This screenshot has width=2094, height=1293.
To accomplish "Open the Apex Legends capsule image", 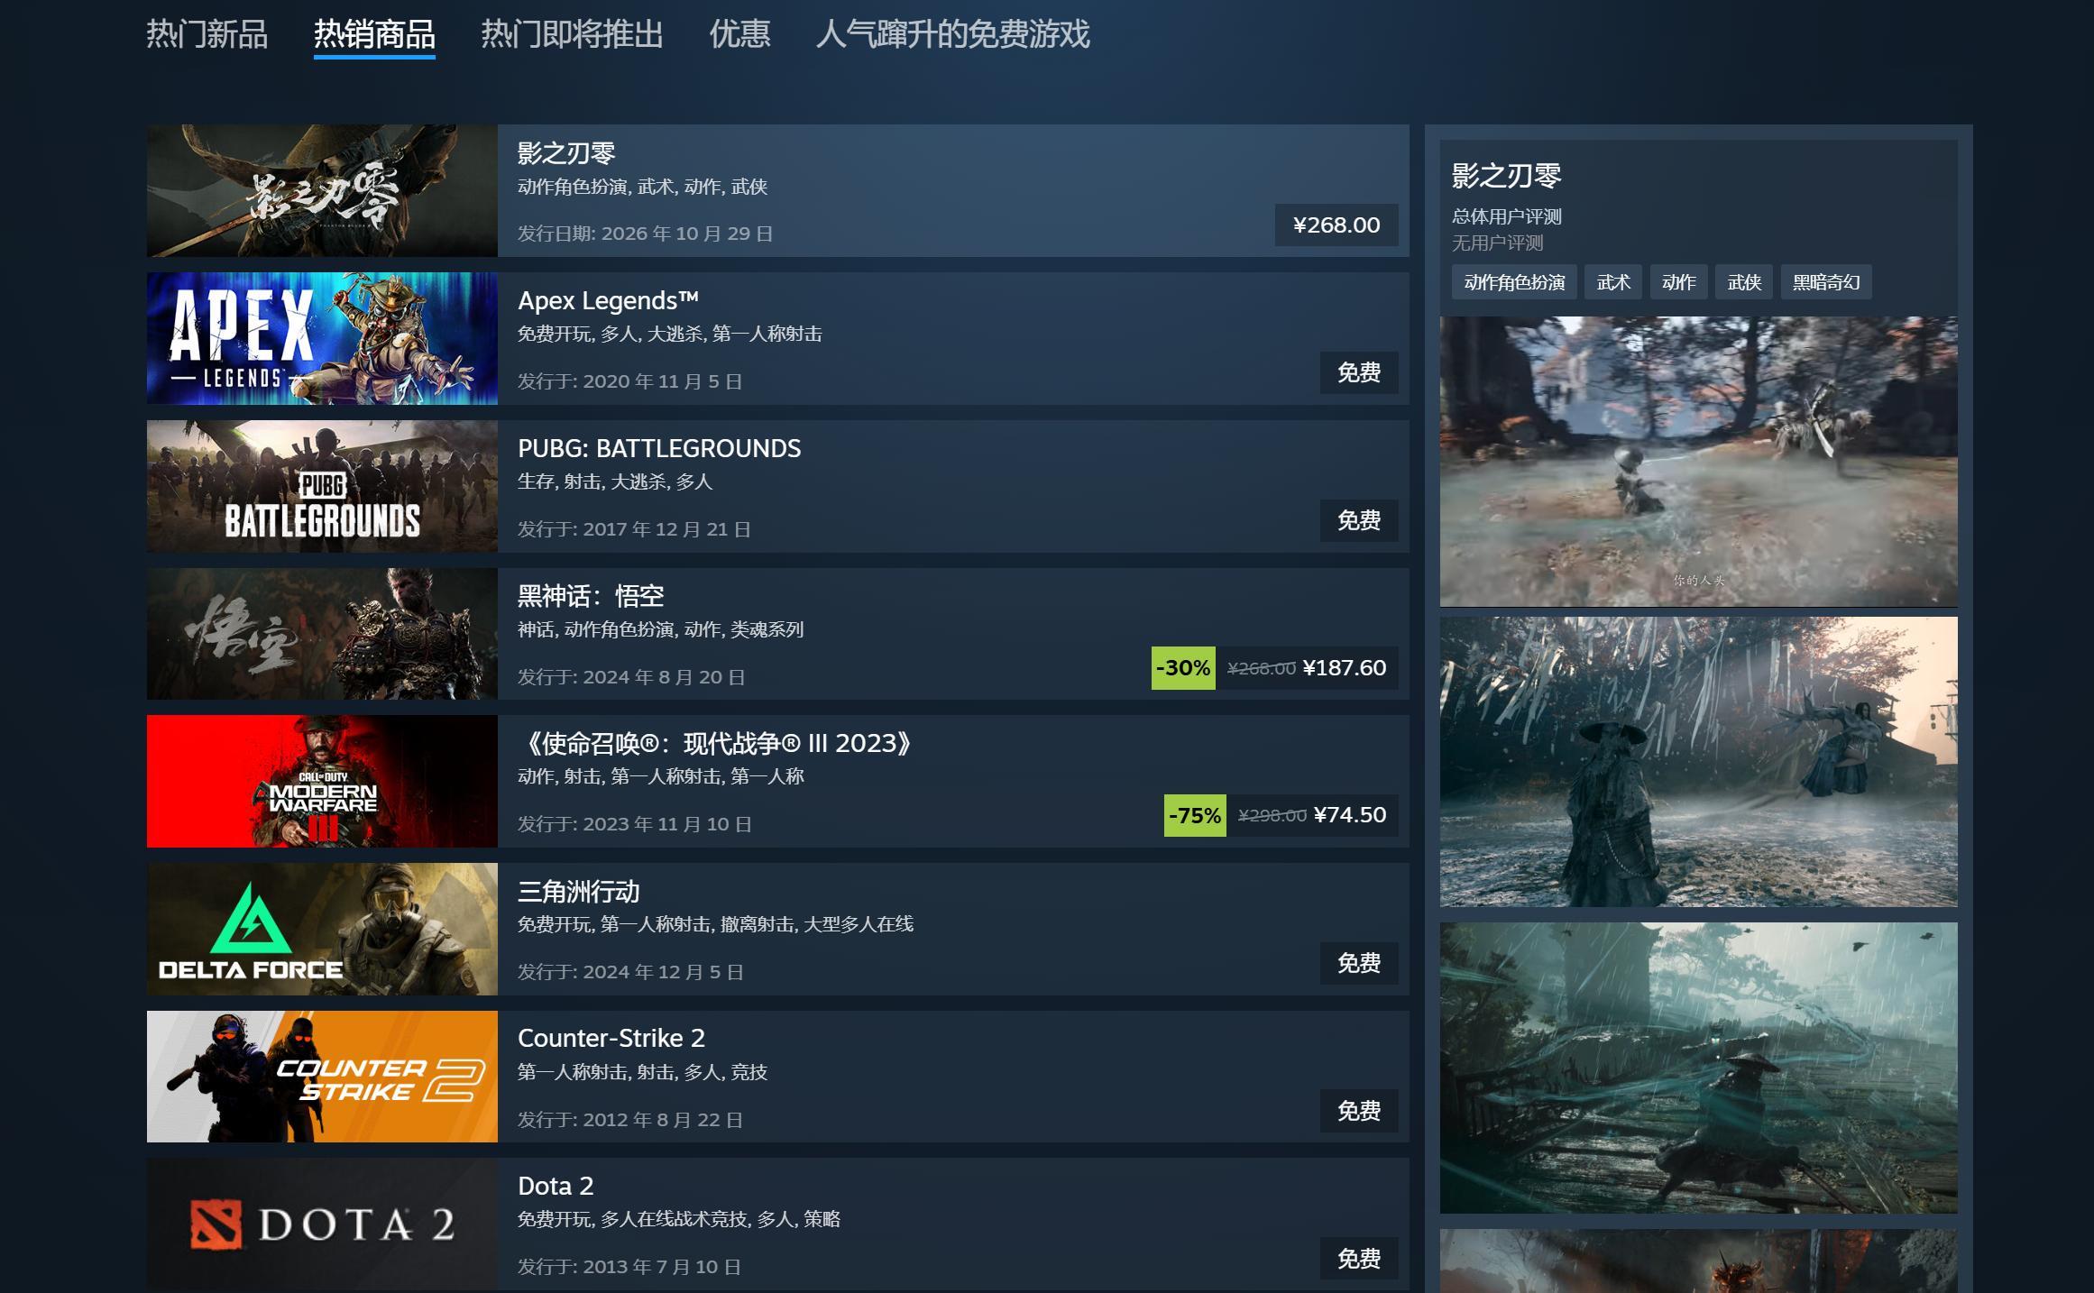I will click(x=322, y=338).
